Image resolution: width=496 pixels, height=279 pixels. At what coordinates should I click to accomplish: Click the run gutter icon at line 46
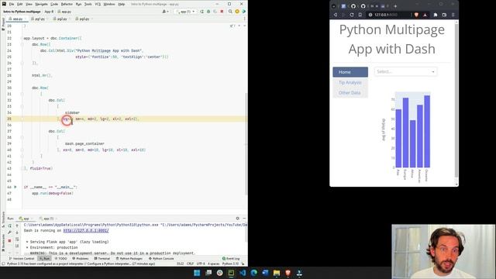pos(15,187)
